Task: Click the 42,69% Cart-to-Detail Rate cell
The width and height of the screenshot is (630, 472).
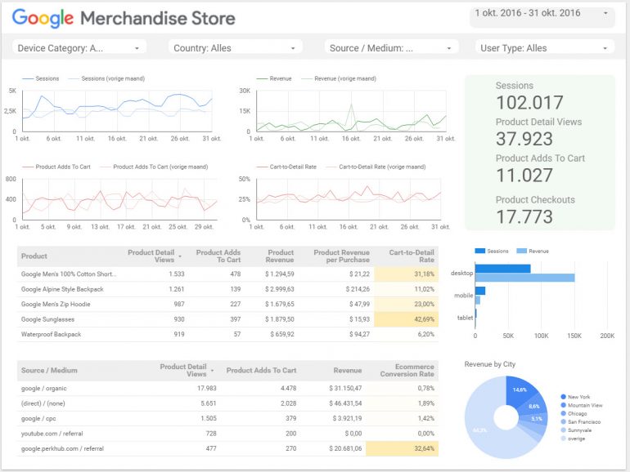Action: 406,319
